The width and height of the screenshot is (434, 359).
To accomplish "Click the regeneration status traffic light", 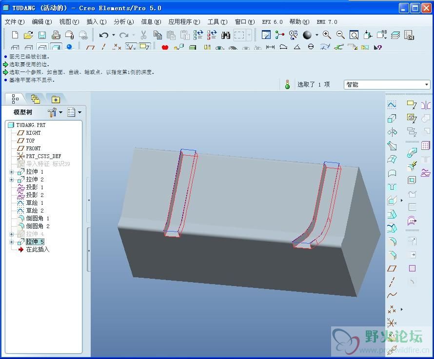I will 287,85.
